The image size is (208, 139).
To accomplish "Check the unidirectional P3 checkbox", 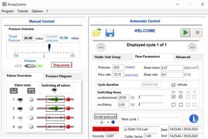I will tap(188, 97).
